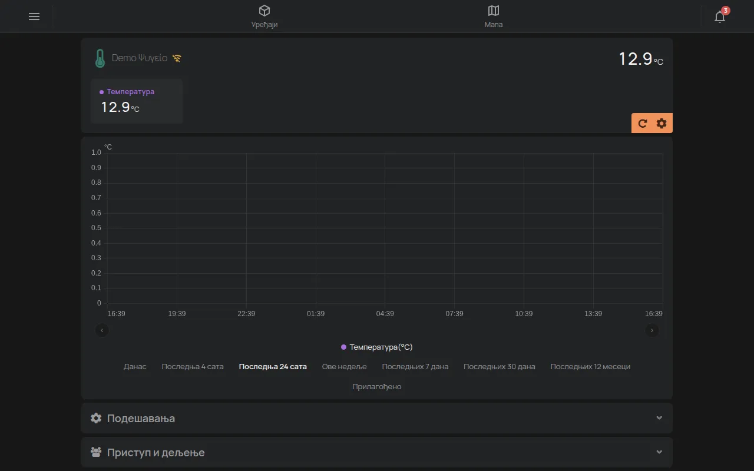Select the Температура sensor card
754x471 pixels.
coord(137,101)
